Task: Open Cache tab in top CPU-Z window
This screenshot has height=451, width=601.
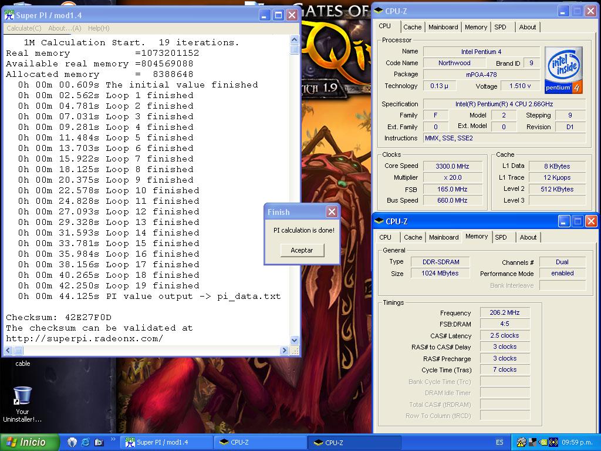Action: point(412,27)
